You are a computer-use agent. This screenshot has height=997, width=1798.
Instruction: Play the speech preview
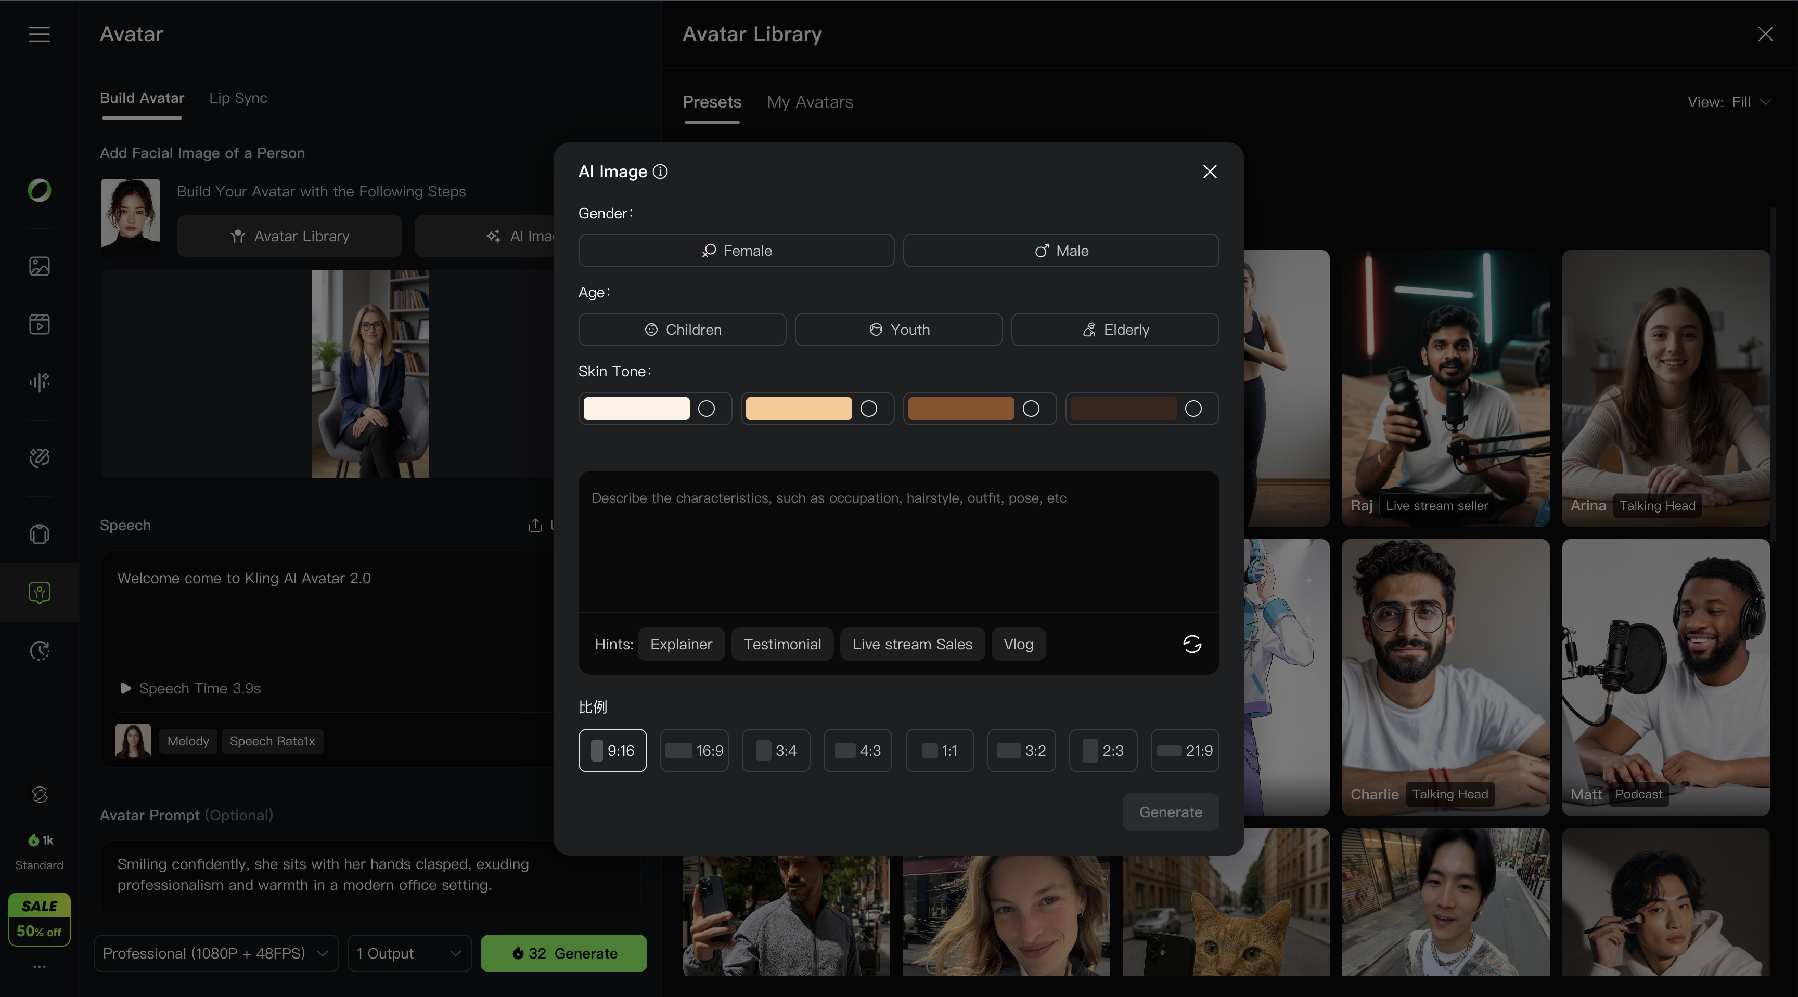[x=125, y=688]
